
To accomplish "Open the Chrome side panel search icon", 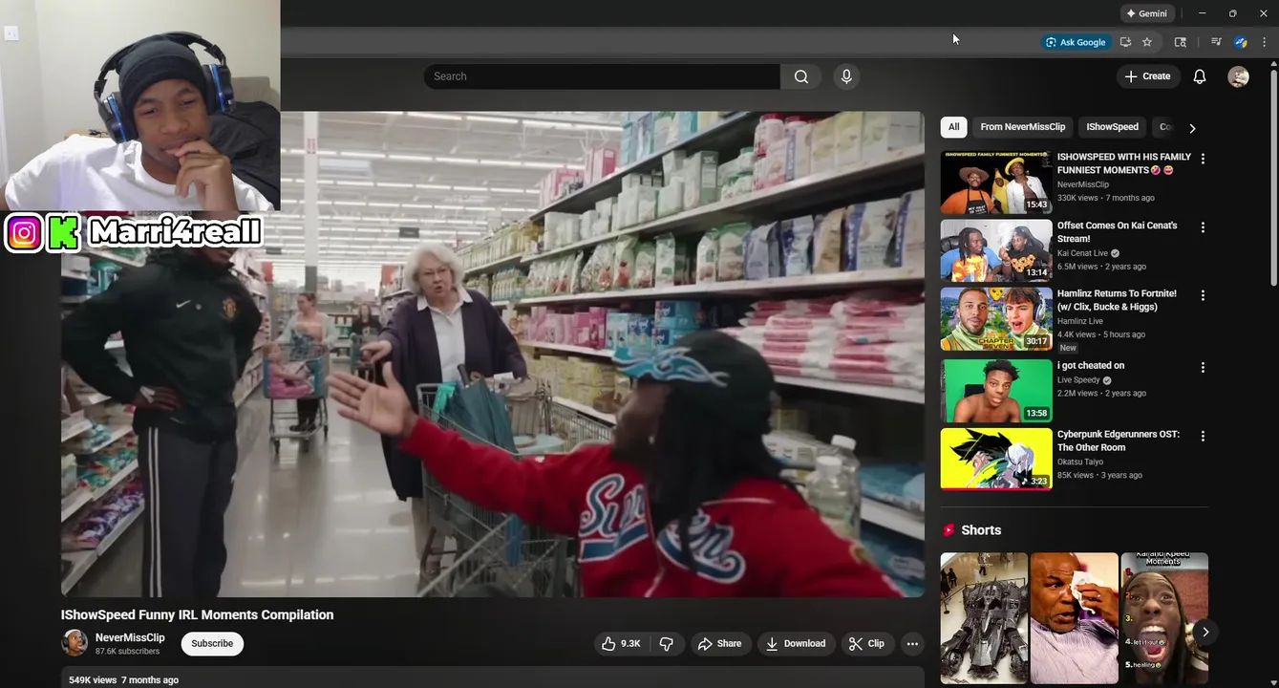I will [x=1181, y=42].
